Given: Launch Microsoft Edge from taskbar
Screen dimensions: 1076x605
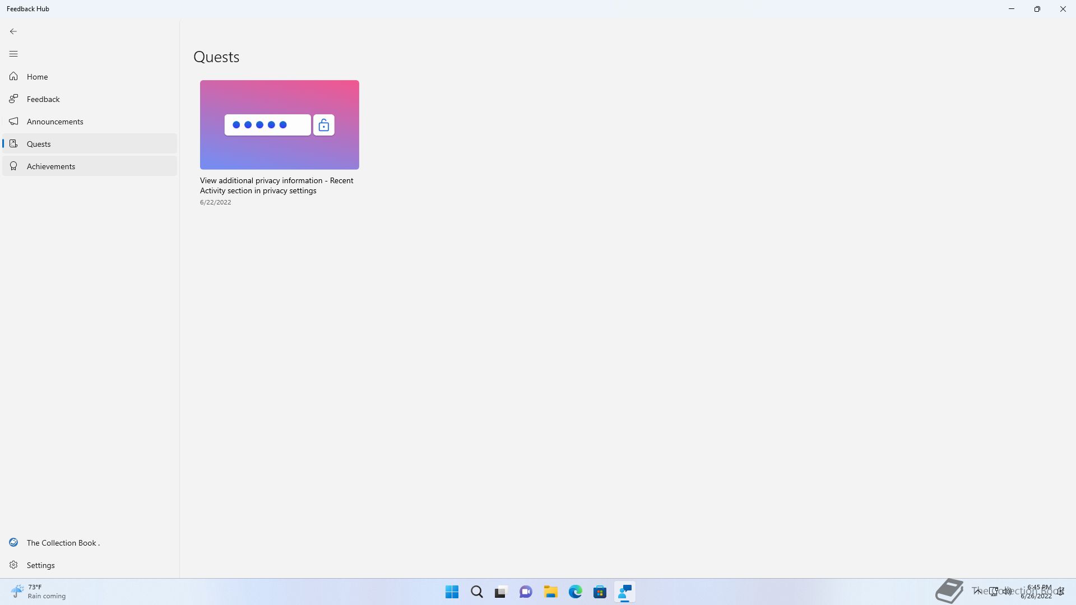Looking at the screenshot, I should point(575,592).
